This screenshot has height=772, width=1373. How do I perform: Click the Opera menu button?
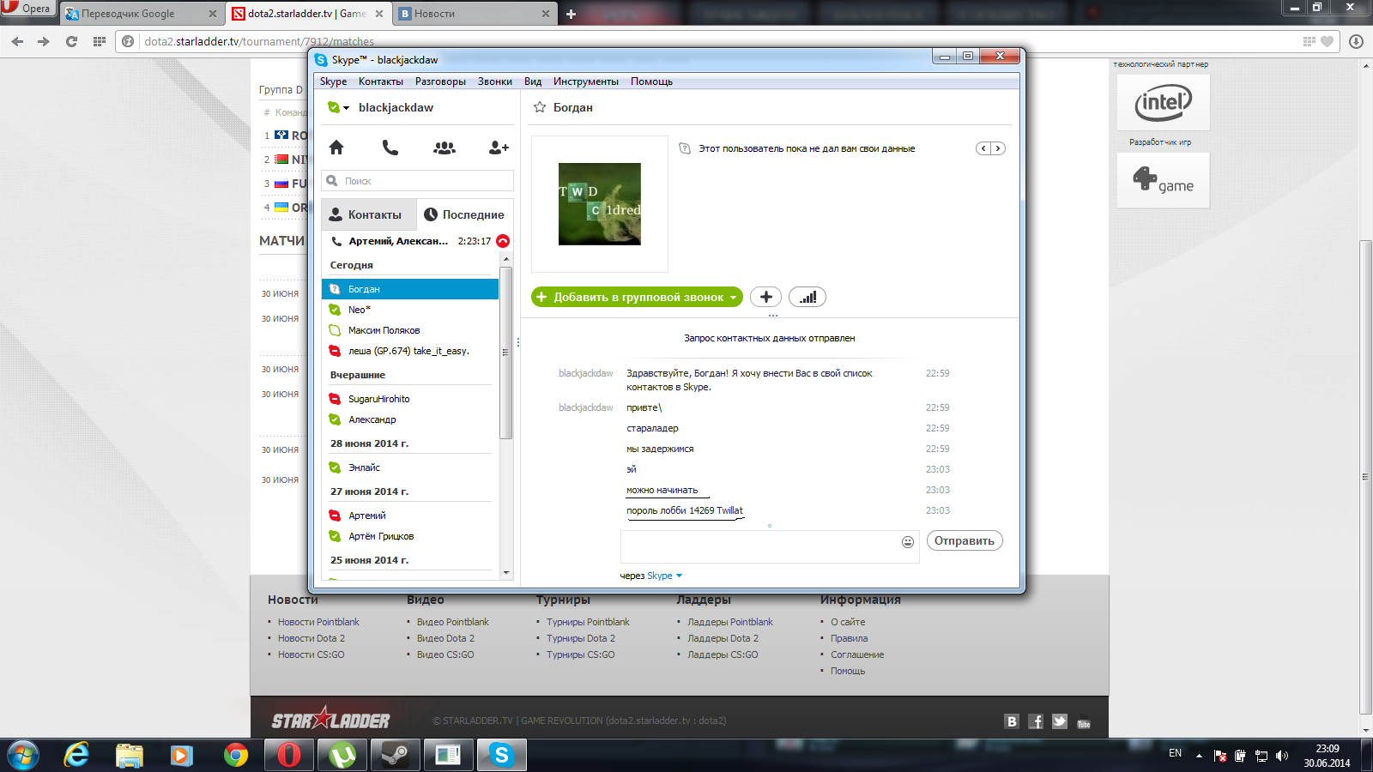pos(28,9)
